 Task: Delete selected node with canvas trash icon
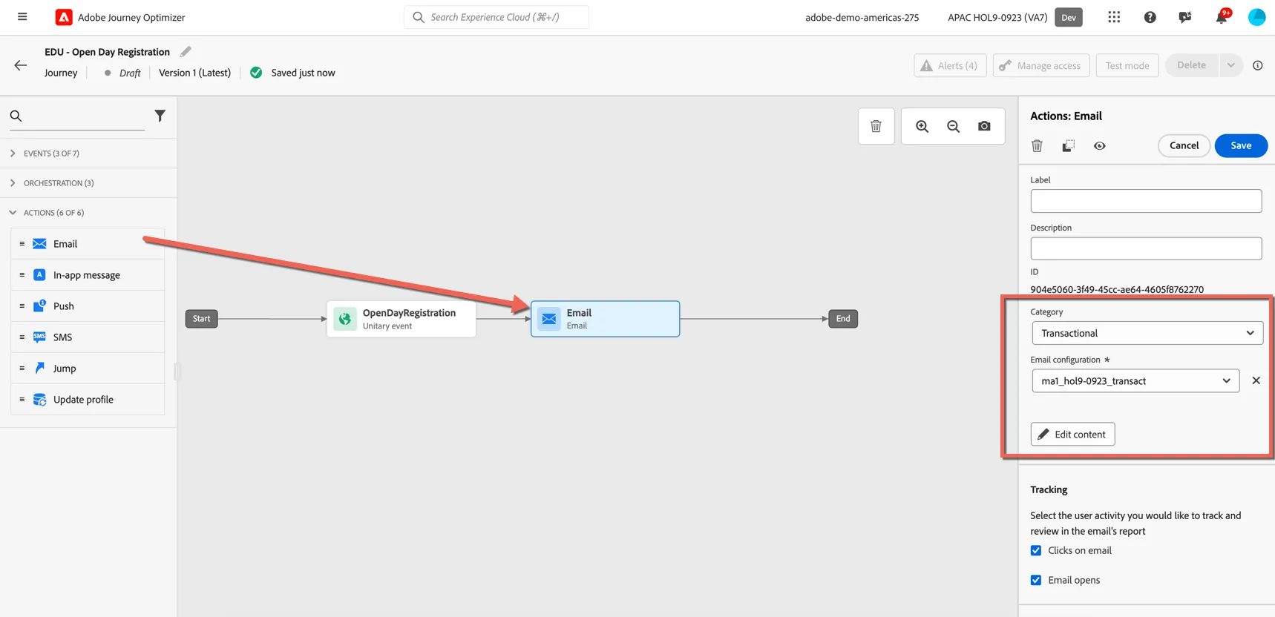tap(876, 126)
